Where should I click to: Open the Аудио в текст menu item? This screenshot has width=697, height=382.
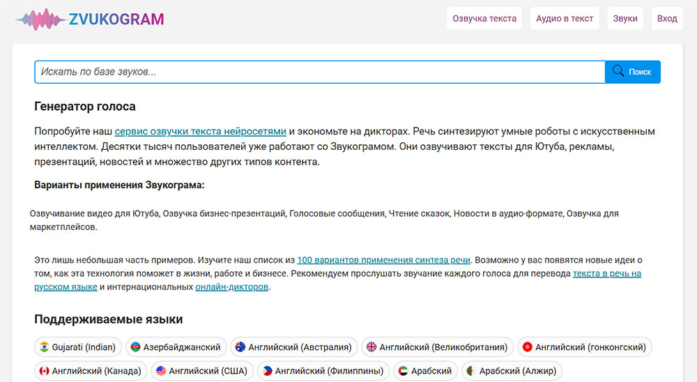(565, 18)
